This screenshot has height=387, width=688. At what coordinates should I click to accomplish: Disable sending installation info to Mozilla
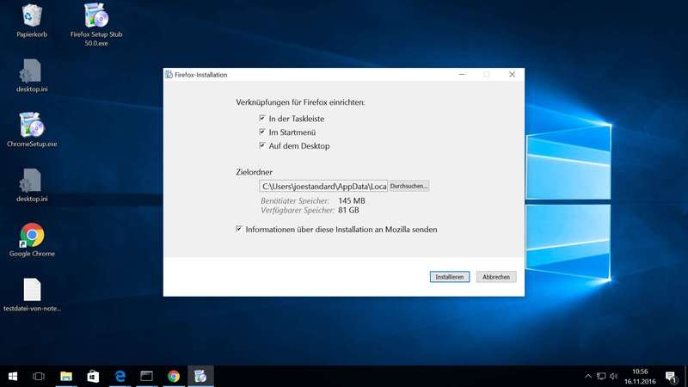coord(239,229)
